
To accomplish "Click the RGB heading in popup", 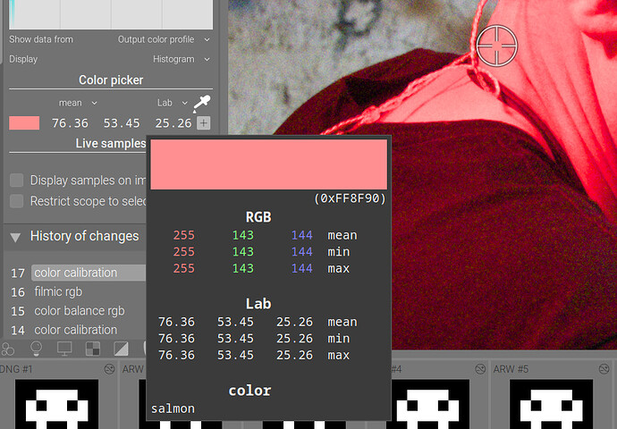I will point(258,217).
